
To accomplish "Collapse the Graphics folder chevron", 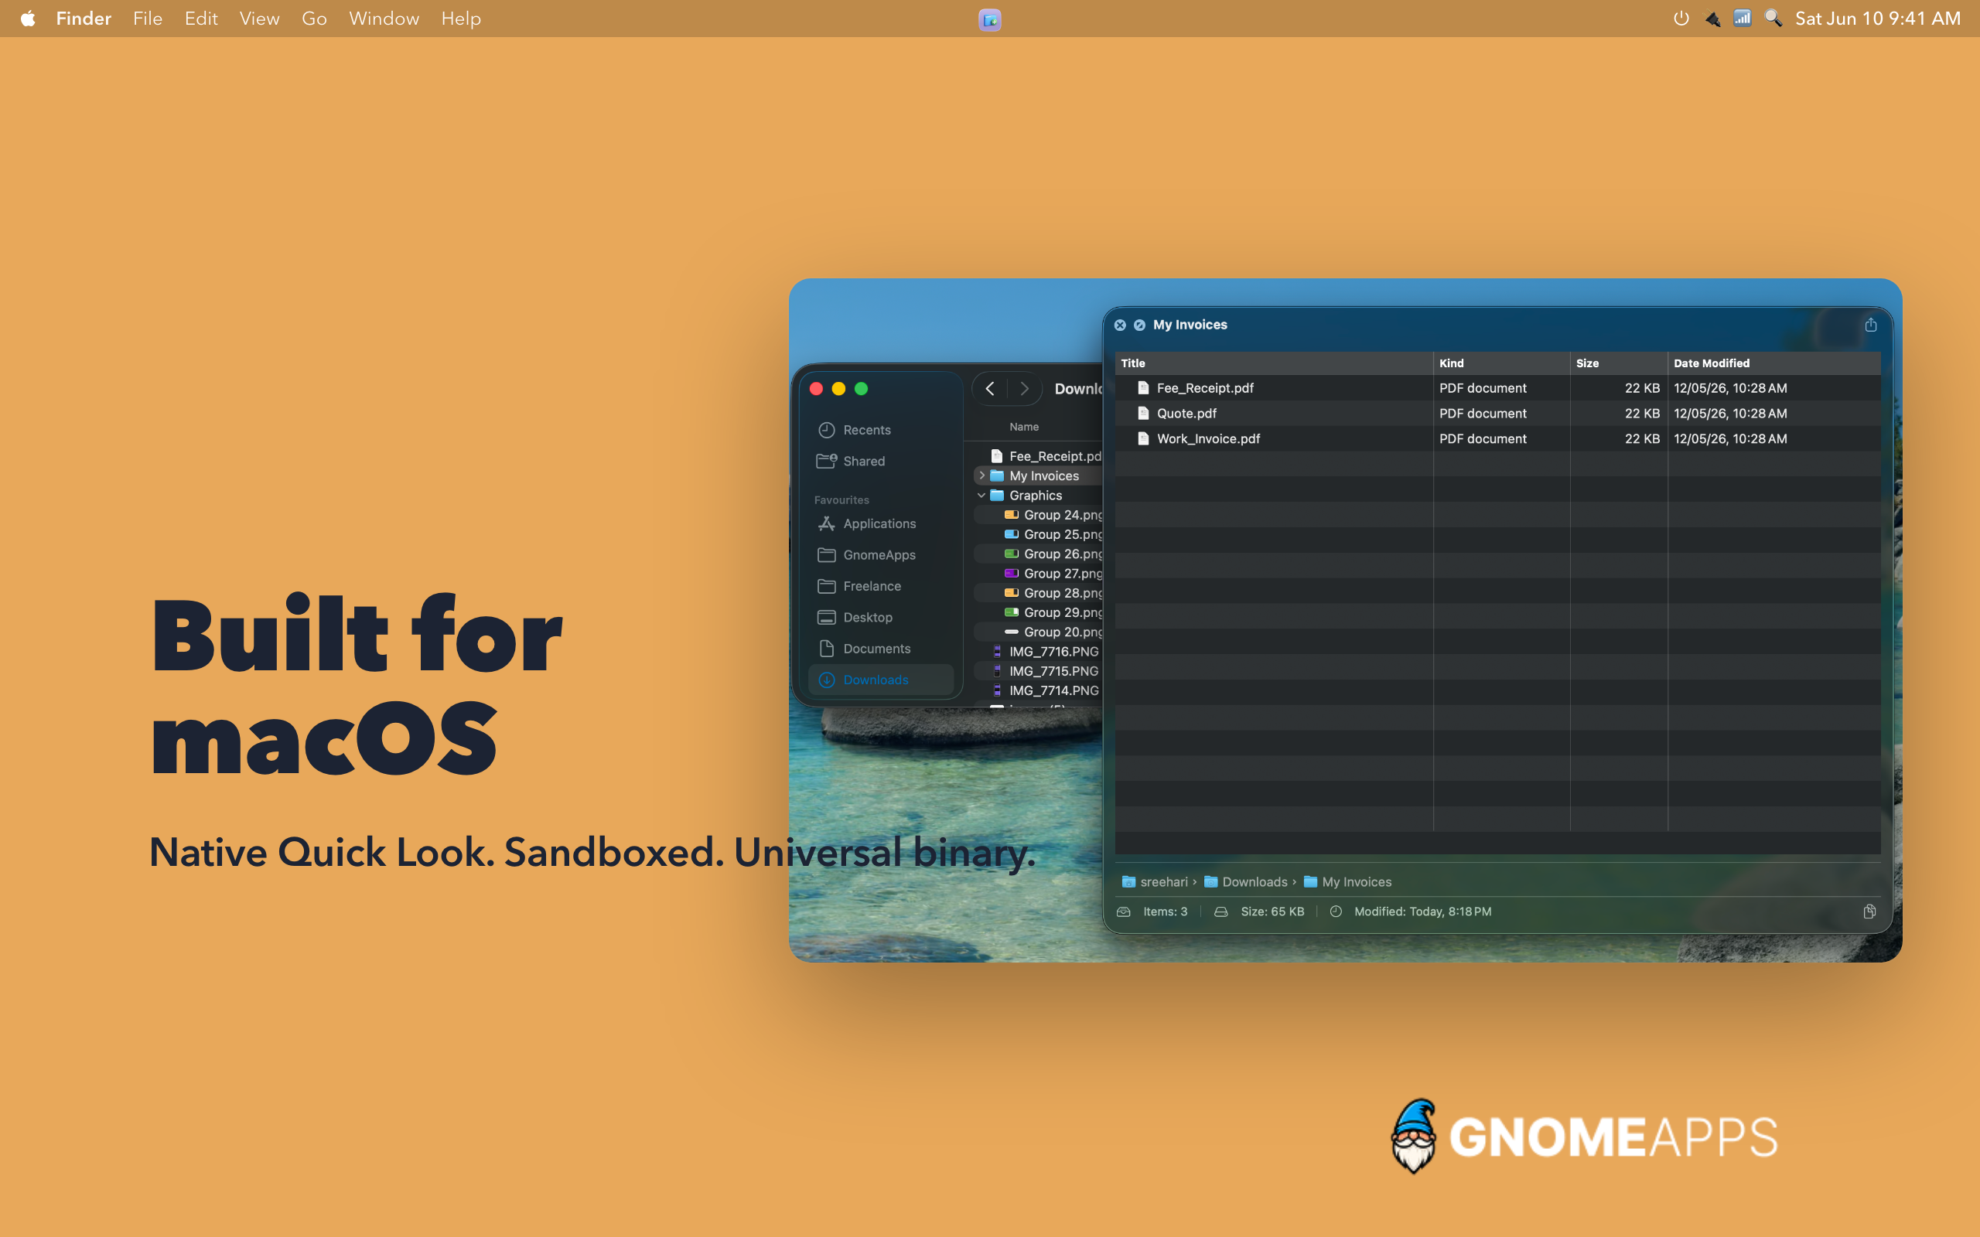I will pyautogui.click(x=981, y=495).
